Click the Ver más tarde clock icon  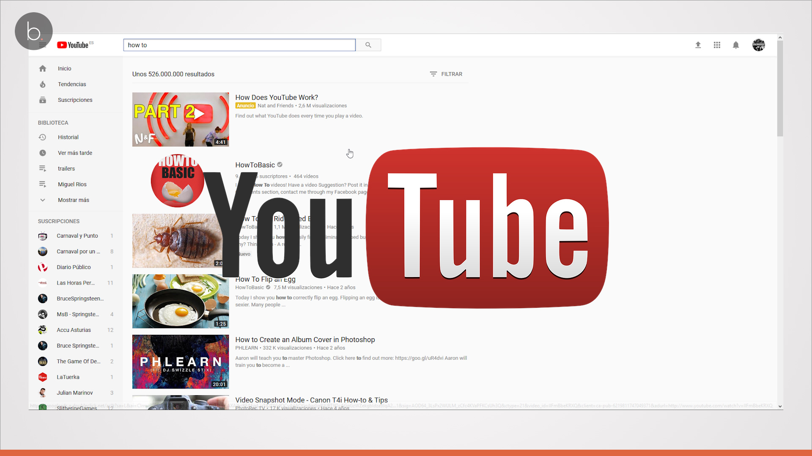click(43, 153)
